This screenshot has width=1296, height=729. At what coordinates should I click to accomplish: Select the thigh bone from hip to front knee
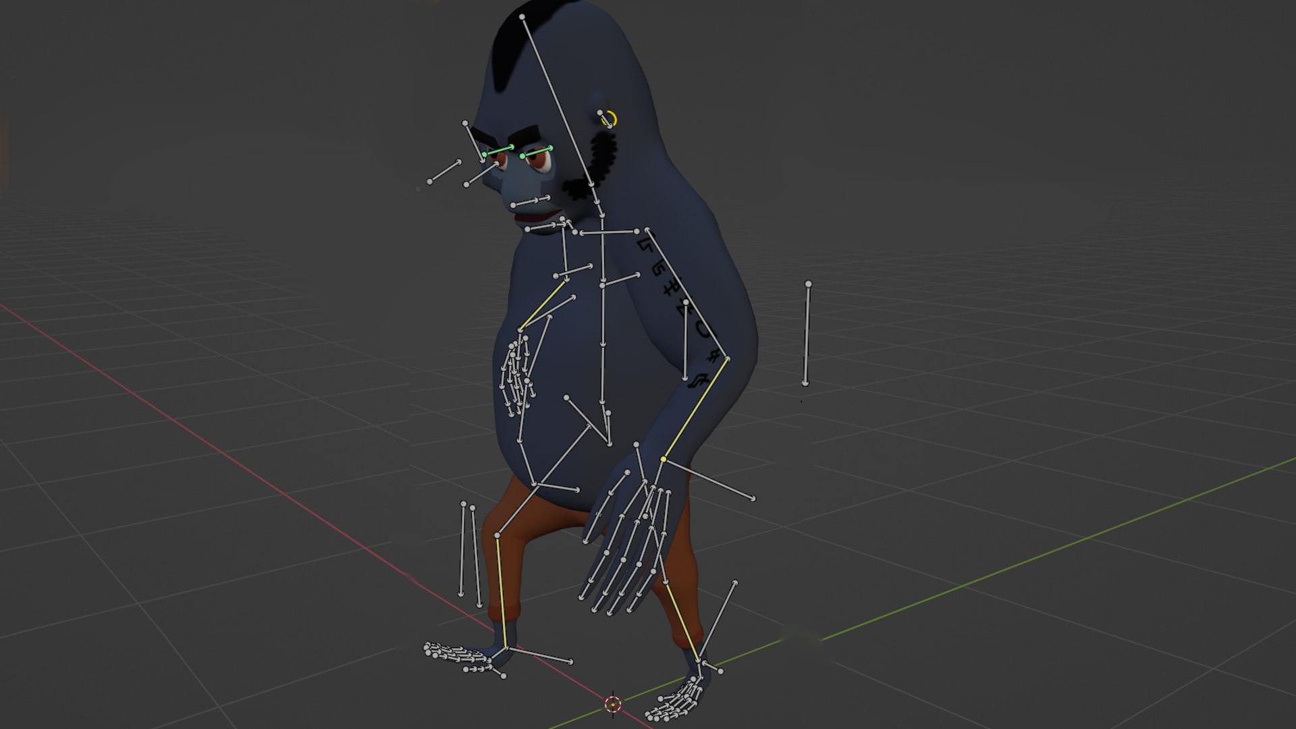[543, 481]
